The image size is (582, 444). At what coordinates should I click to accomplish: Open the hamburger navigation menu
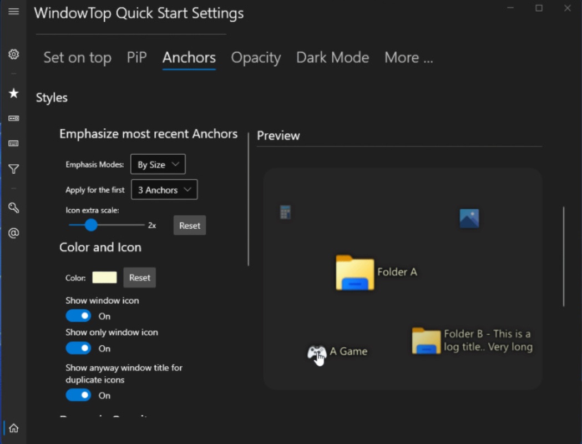click(x=14, y=12)
